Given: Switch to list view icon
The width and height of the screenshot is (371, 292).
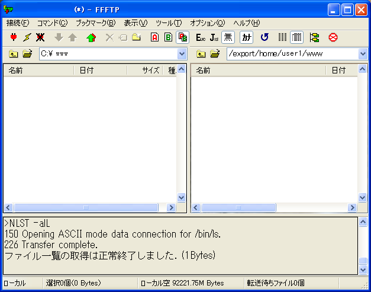Looking at the screenshot, I should point(283,37).
